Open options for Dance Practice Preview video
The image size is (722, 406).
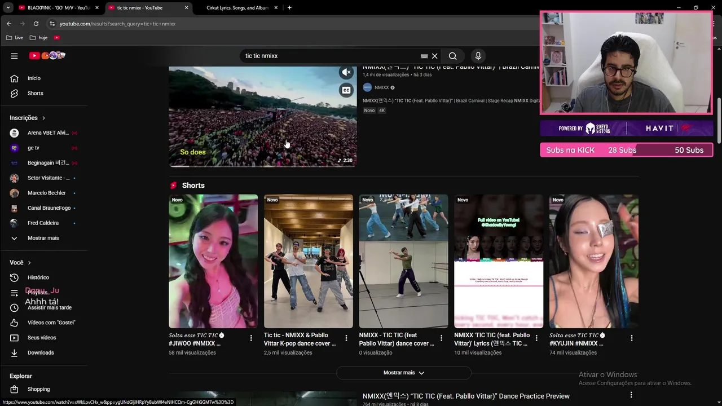tap(631, 395)
